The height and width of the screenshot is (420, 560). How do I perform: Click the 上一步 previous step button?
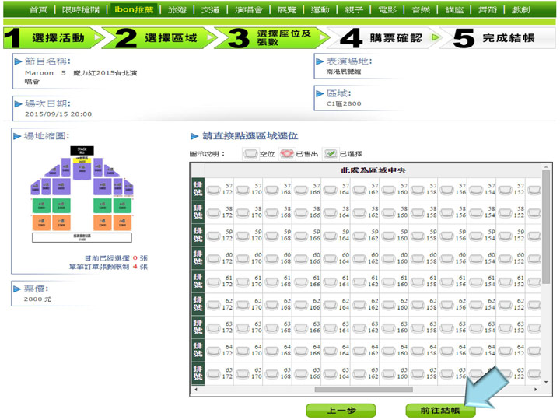point(341,410)
